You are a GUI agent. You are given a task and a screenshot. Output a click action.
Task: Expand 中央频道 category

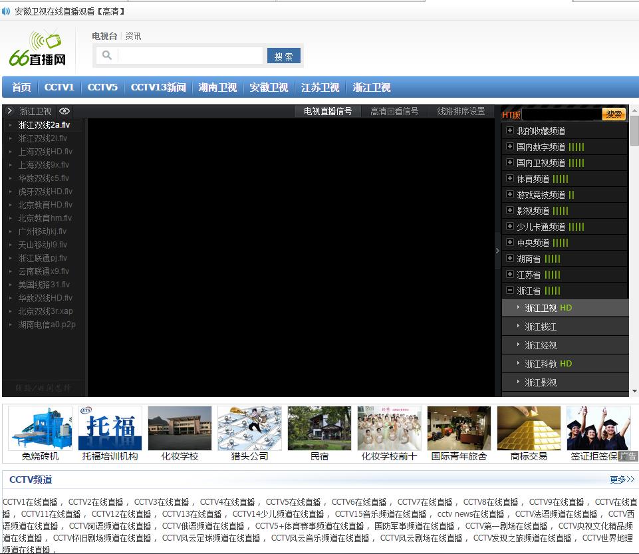coord(510,242)
